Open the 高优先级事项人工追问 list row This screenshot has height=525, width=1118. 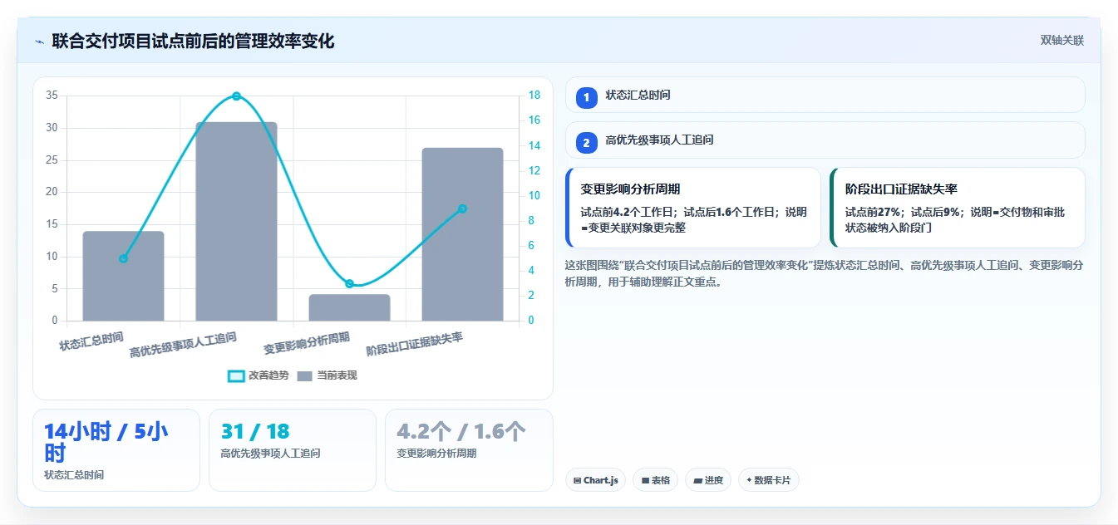(825, 140)
